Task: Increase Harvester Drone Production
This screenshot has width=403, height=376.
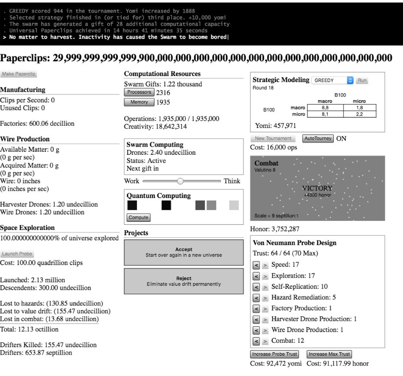Action: (265, 320)
